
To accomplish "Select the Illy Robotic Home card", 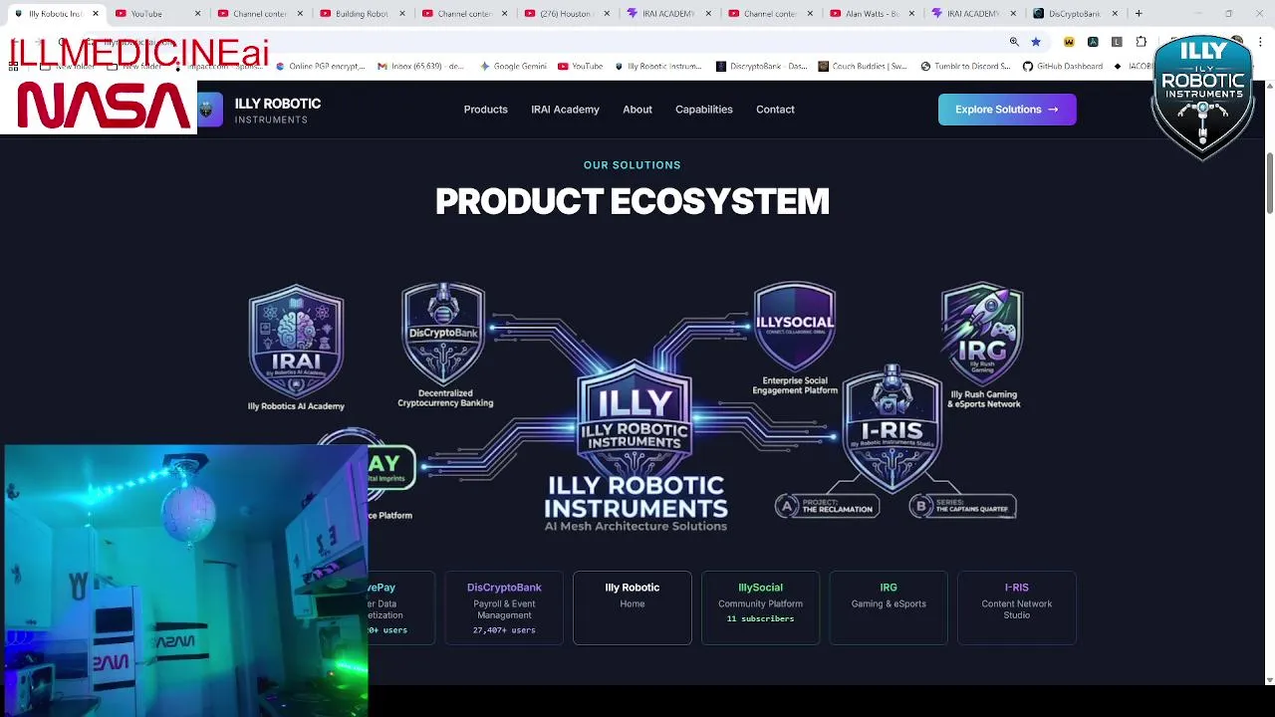I will pyautogui.click(x=633, y=607).
